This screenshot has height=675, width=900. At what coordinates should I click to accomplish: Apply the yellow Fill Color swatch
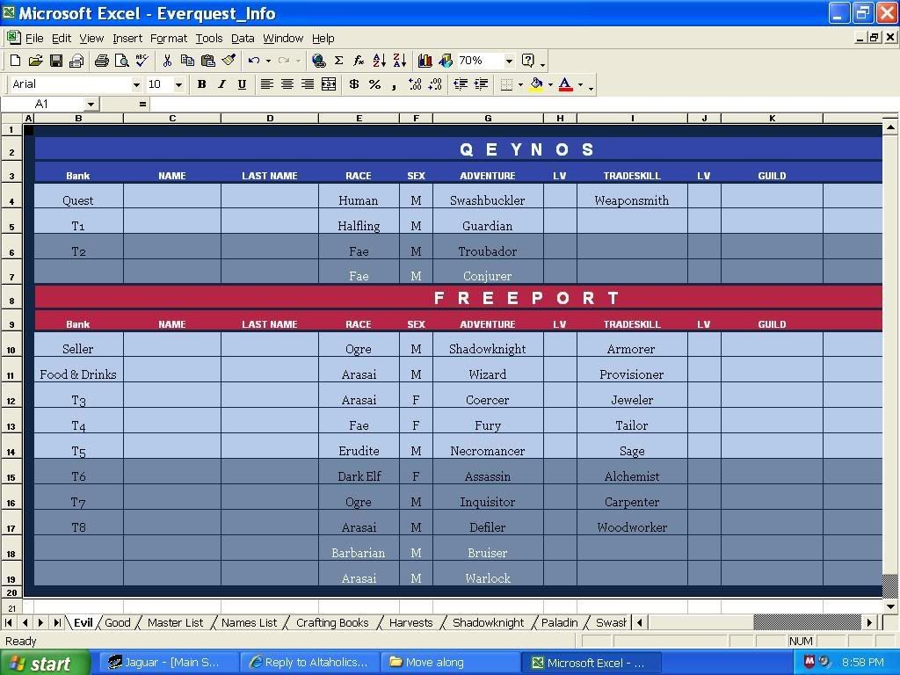point(536,84)
